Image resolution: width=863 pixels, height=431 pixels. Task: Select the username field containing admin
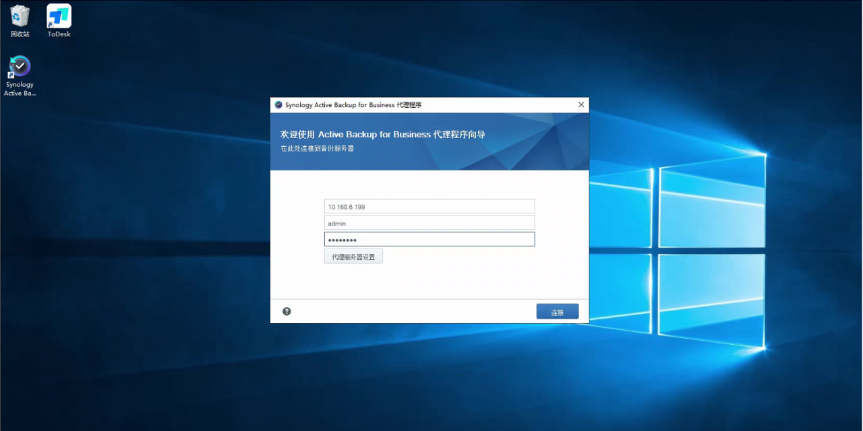(429, 222)
